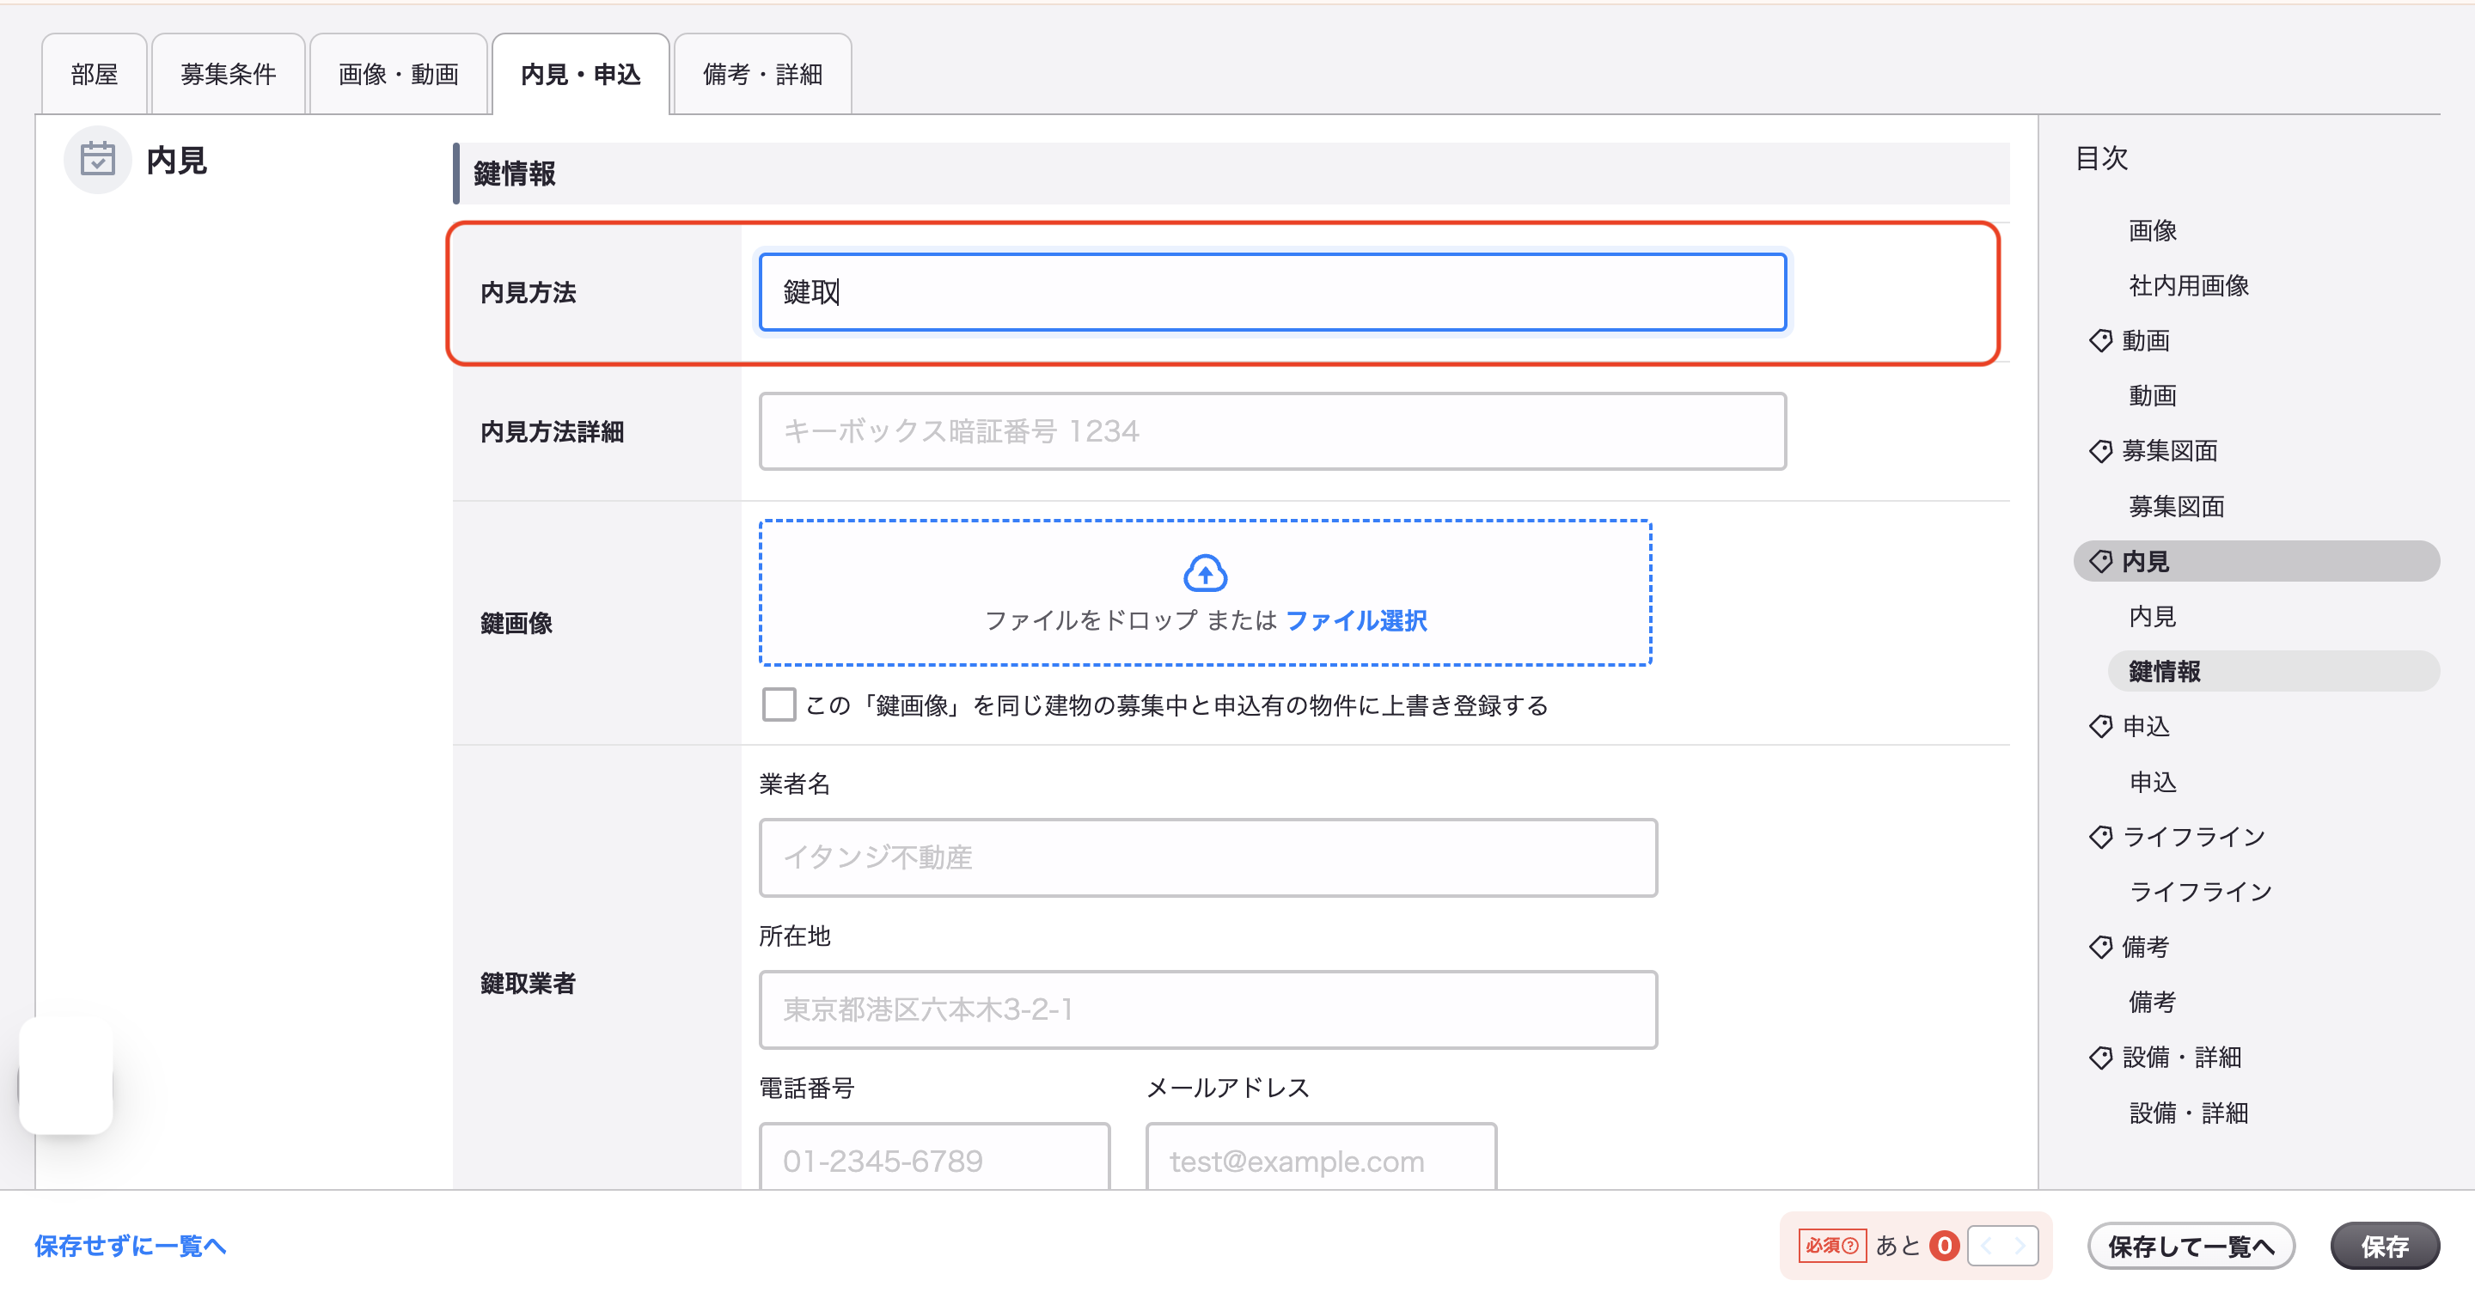Click the 保存 button
This screenshot has width=2475, height=1299.
coord(2385,1246)
